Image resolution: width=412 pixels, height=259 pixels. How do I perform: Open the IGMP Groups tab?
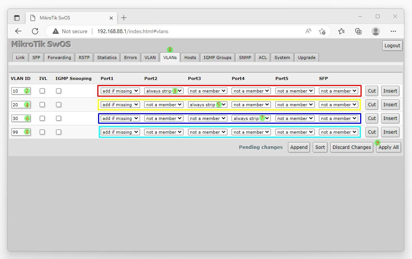click(x=217, y=58)
